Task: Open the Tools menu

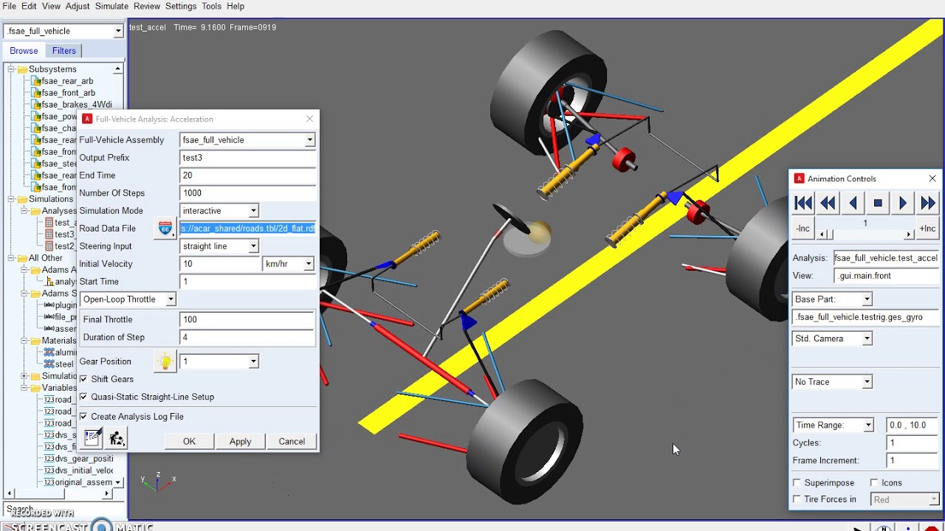Action: coord(211,6)
